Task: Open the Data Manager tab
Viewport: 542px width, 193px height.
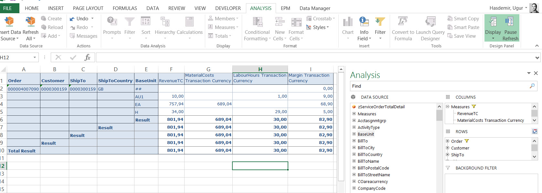Action: pos(314,8)
